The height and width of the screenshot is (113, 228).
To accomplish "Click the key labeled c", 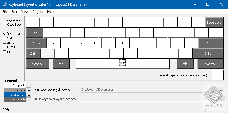I will 177,43.
